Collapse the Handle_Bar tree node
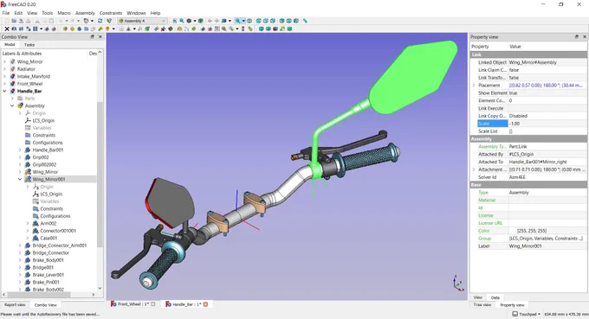Image resolution: width=589 pixels, height=319 pixels. pyautogui.click(x=4, y=91)
